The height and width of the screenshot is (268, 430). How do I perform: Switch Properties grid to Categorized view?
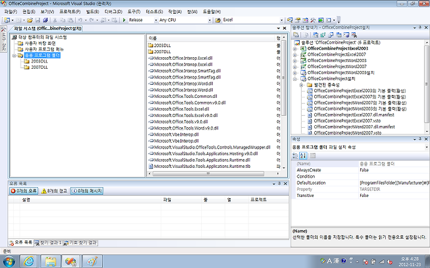coord(296,156)
